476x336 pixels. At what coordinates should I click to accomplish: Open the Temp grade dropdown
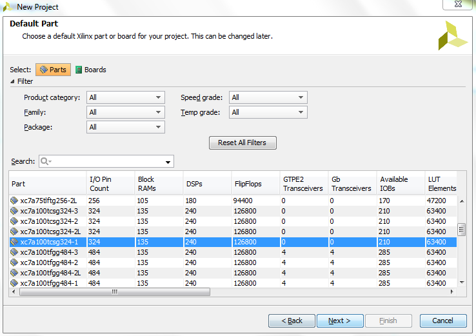click(268, 112)
